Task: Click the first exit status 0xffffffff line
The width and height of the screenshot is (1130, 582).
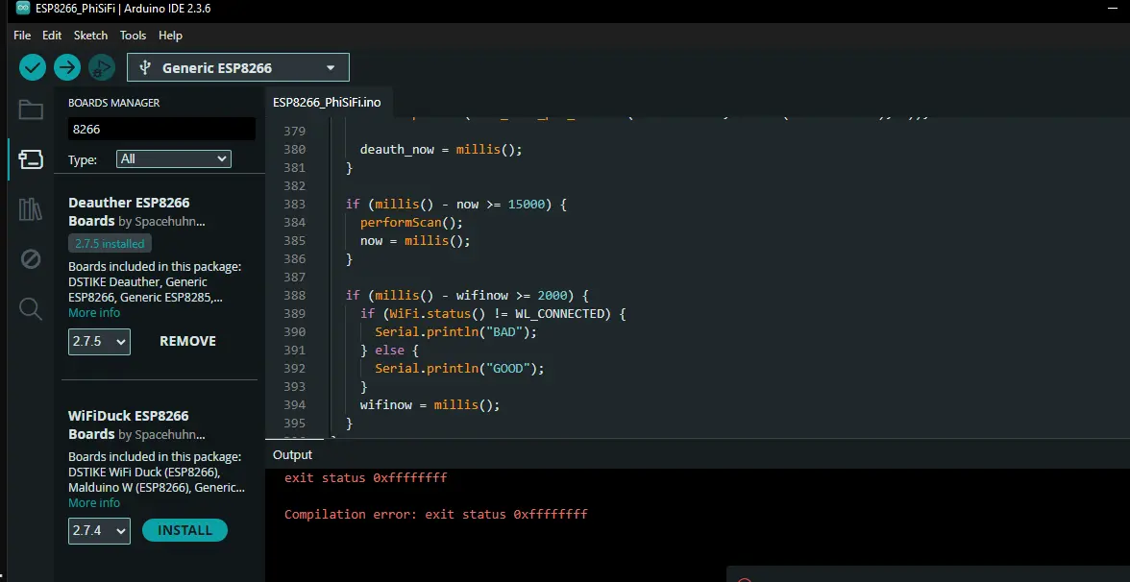Action: [366, 477]
